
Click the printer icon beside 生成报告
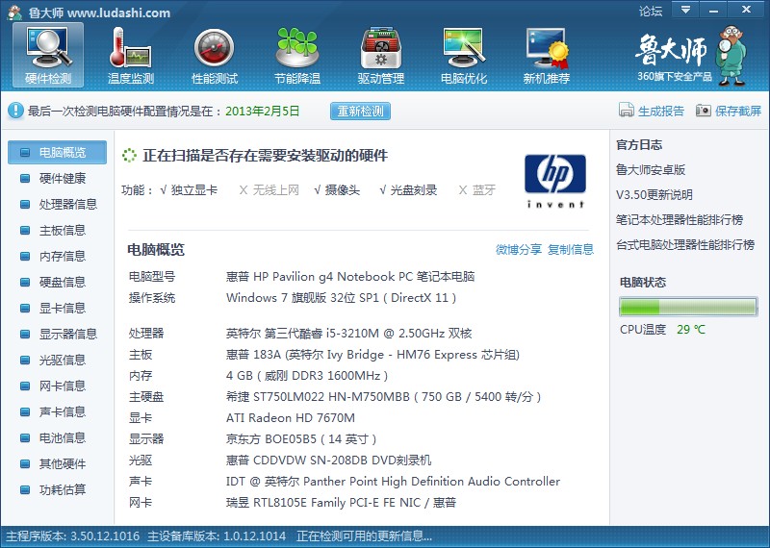627,111
